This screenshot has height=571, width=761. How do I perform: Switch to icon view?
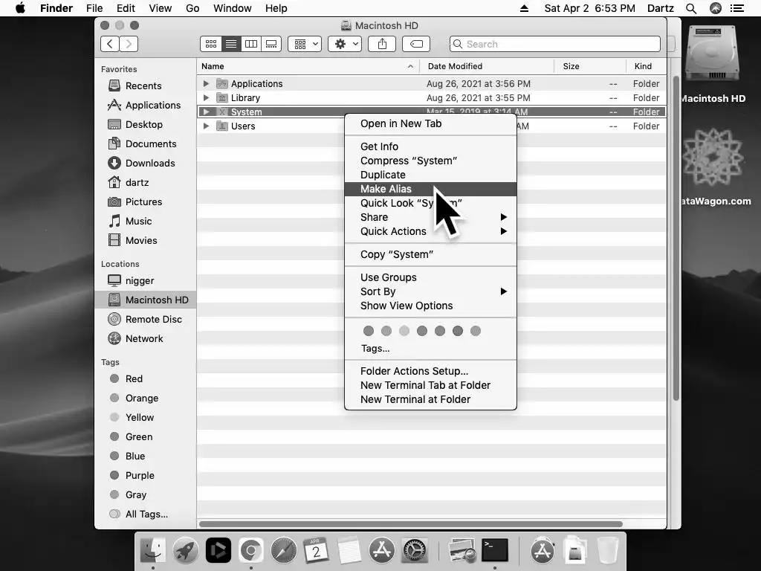[210, 44]
